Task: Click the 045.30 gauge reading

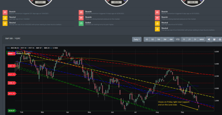Action: pos(193,2)
